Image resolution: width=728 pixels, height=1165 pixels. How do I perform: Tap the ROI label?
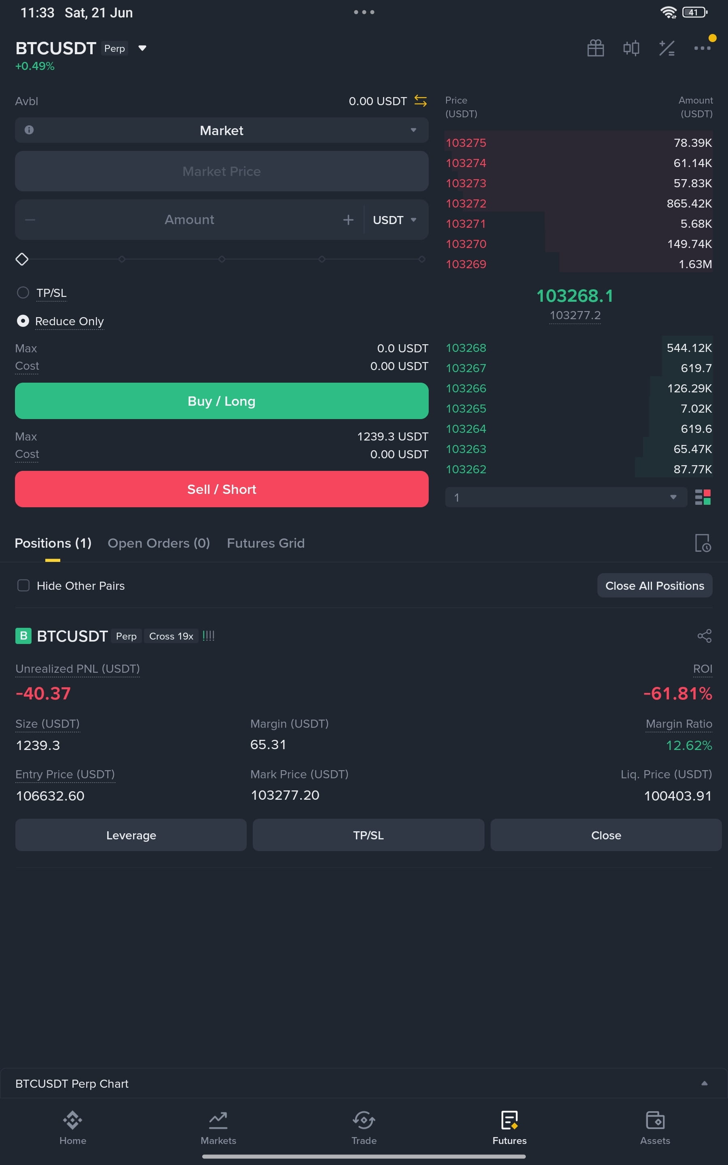pyautogui.click(x=703, y=669)
